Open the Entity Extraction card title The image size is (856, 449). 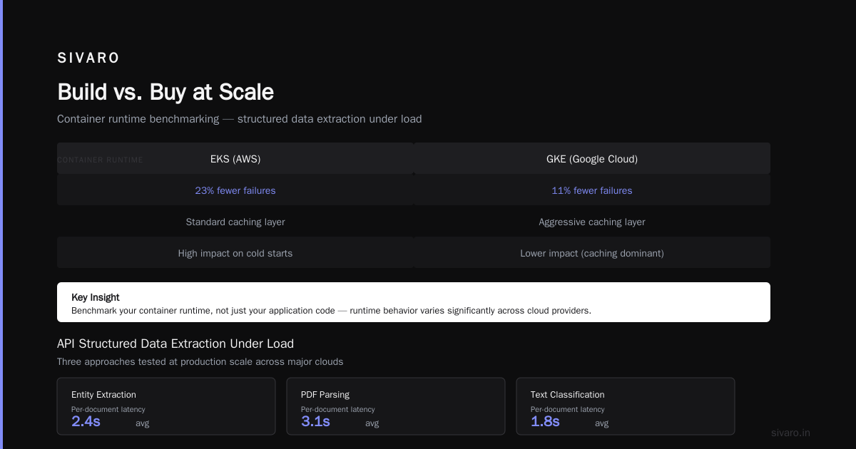pos(103,394)
